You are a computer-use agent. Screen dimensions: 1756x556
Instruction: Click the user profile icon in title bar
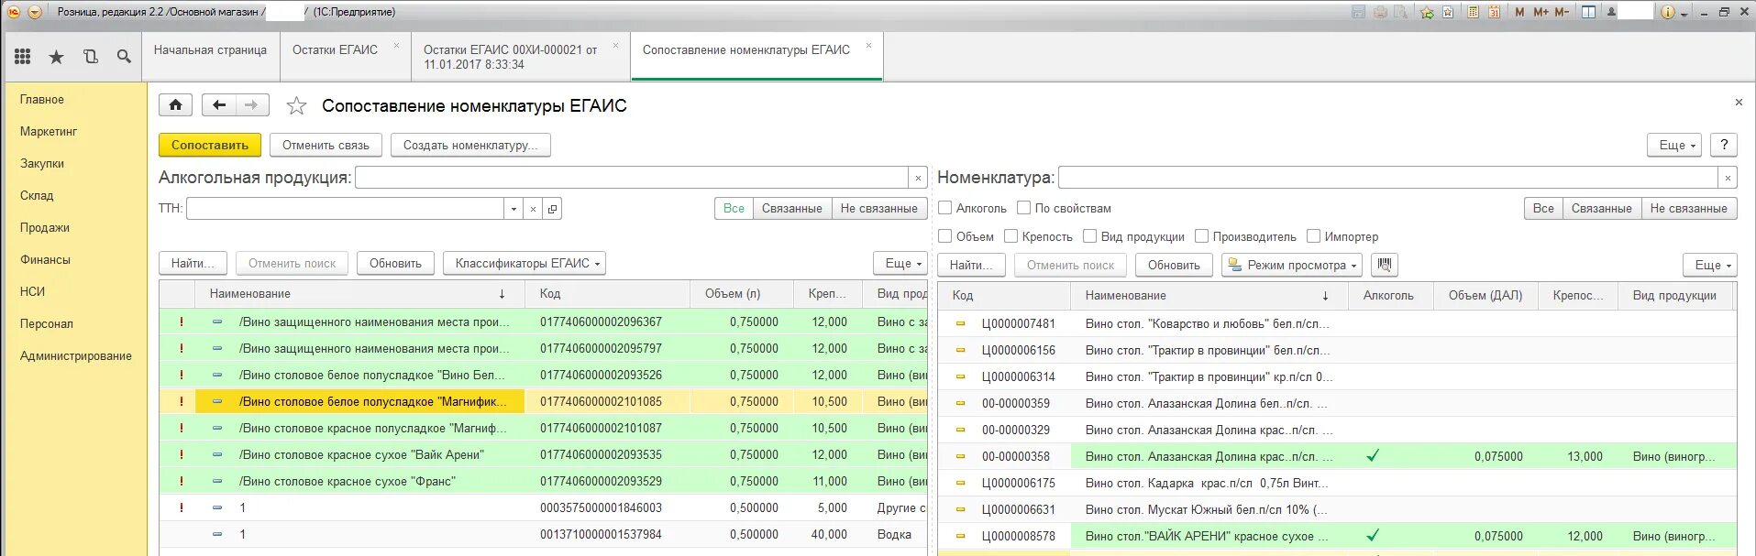[x=1611, y=12]
